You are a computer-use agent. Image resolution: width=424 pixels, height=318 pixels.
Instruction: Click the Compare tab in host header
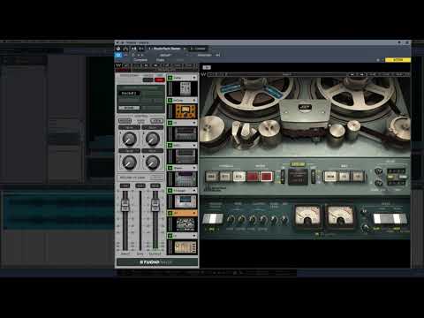point(140,60)
